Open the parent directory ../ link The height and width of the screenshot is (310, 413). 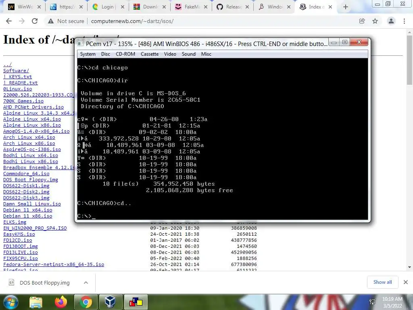[7, 65]
